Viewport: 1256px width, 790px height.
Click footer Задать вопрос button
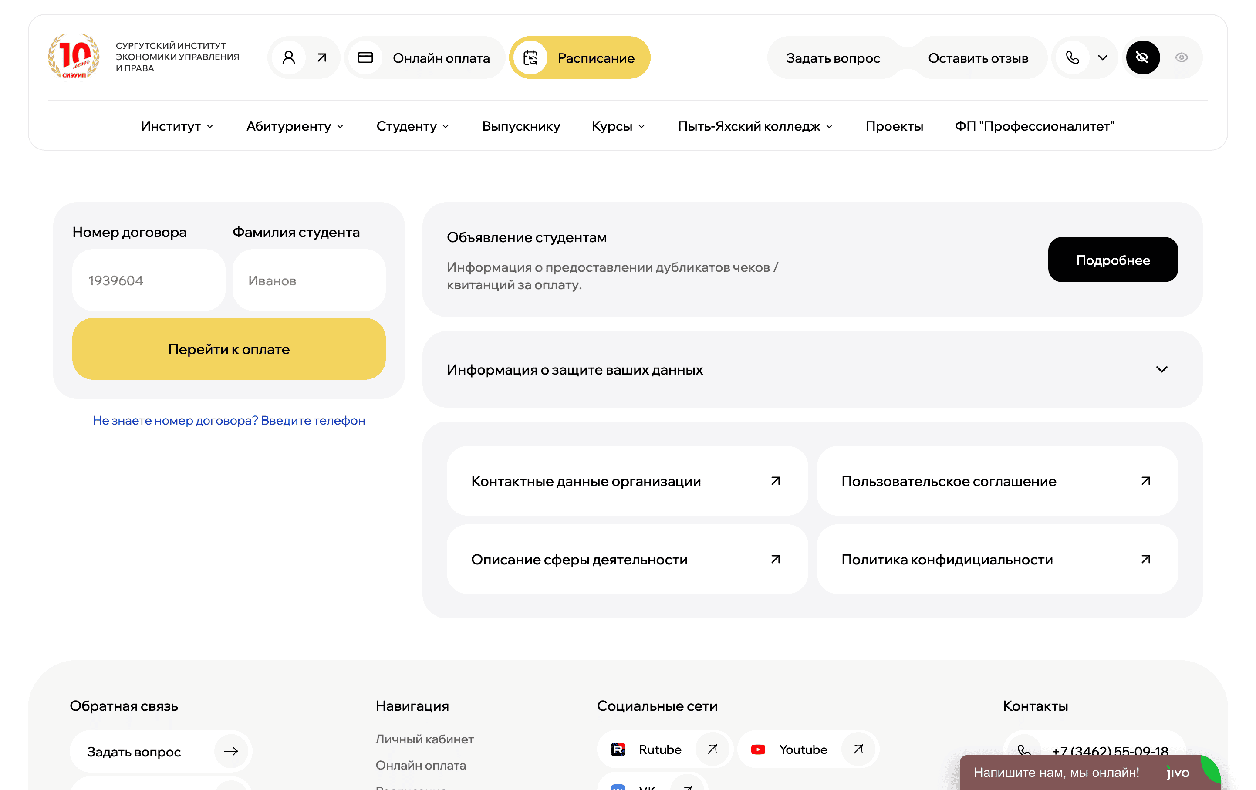click(x=161, y=751)
